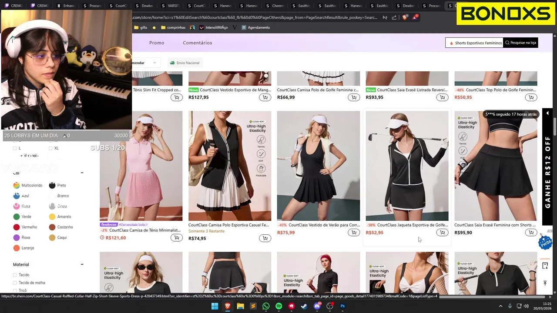Open Spotify from the taskbar
This screenshot has height=313, width=557.
pos(278,306)
